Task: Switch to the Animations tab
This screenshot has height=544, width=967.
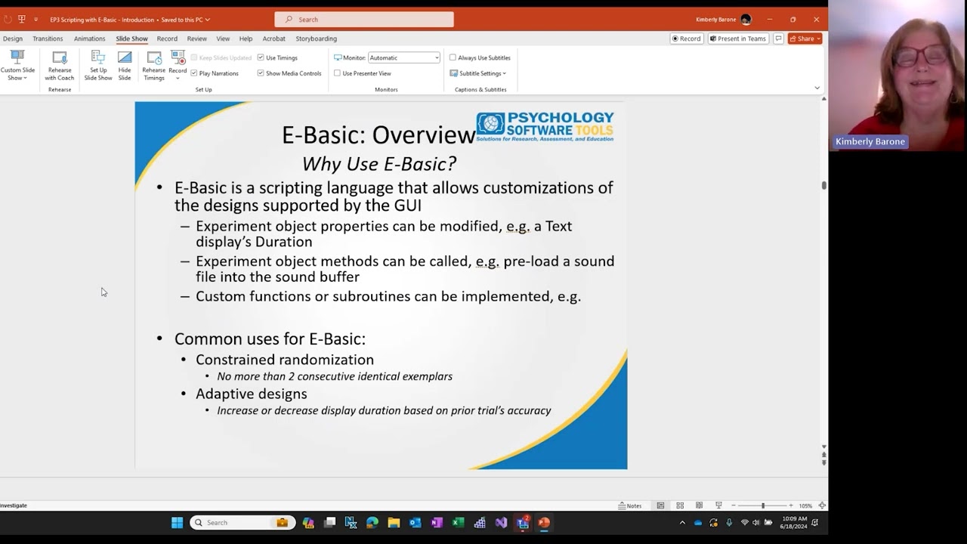Action: tap(89, 39)
